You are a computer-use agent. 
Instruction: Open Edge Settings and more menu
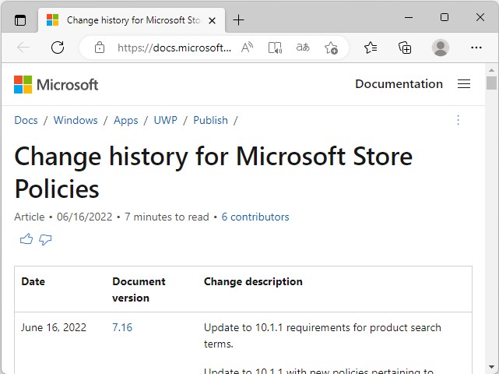point(476,48)
